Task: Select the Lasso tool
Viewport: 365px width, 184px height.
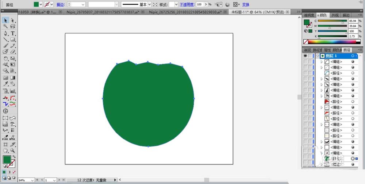Action: (13, 27)
